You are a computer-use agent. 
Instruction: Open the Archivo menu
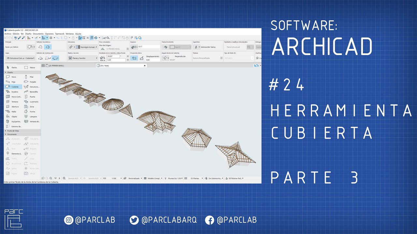point(8,34)
